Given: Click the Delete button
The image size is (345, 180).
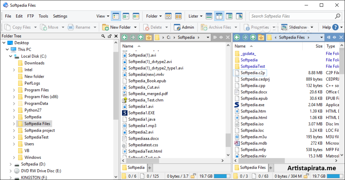Looking at the screenshot, I should pos(153,27).
